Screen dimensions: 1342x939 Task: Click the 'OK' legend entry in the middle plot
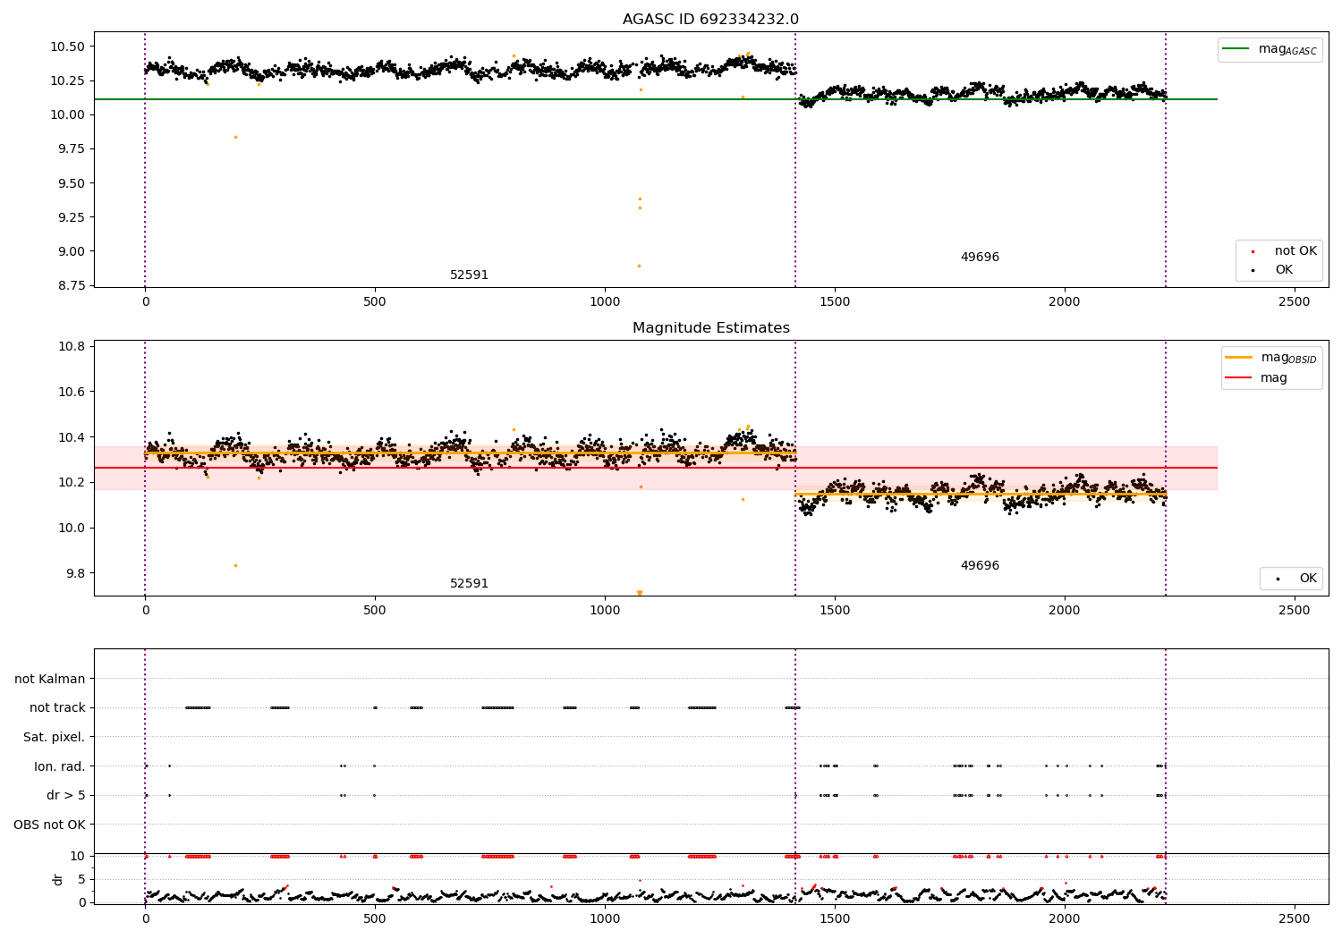1308,579
